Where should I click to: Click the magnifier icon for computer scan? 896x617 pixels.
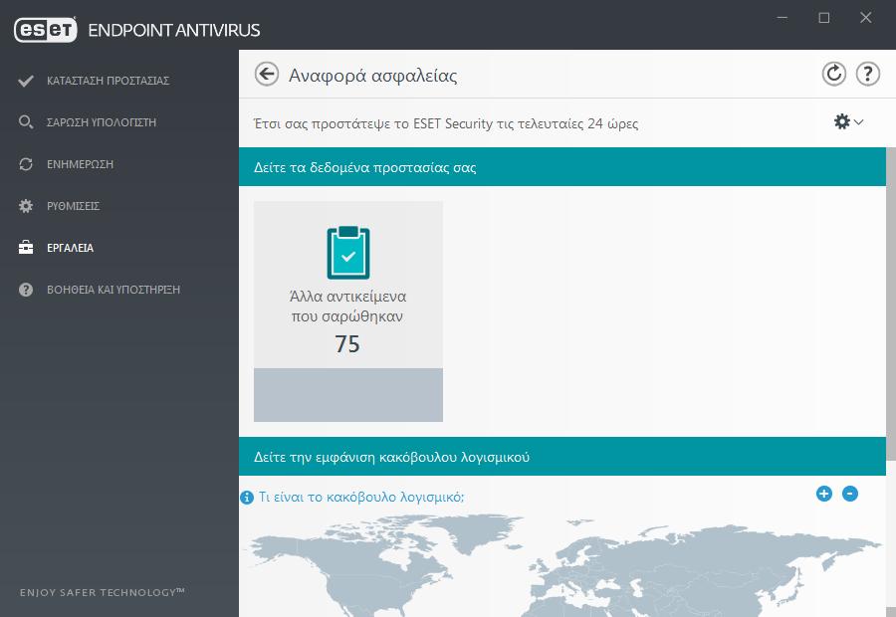click(26, 122)
